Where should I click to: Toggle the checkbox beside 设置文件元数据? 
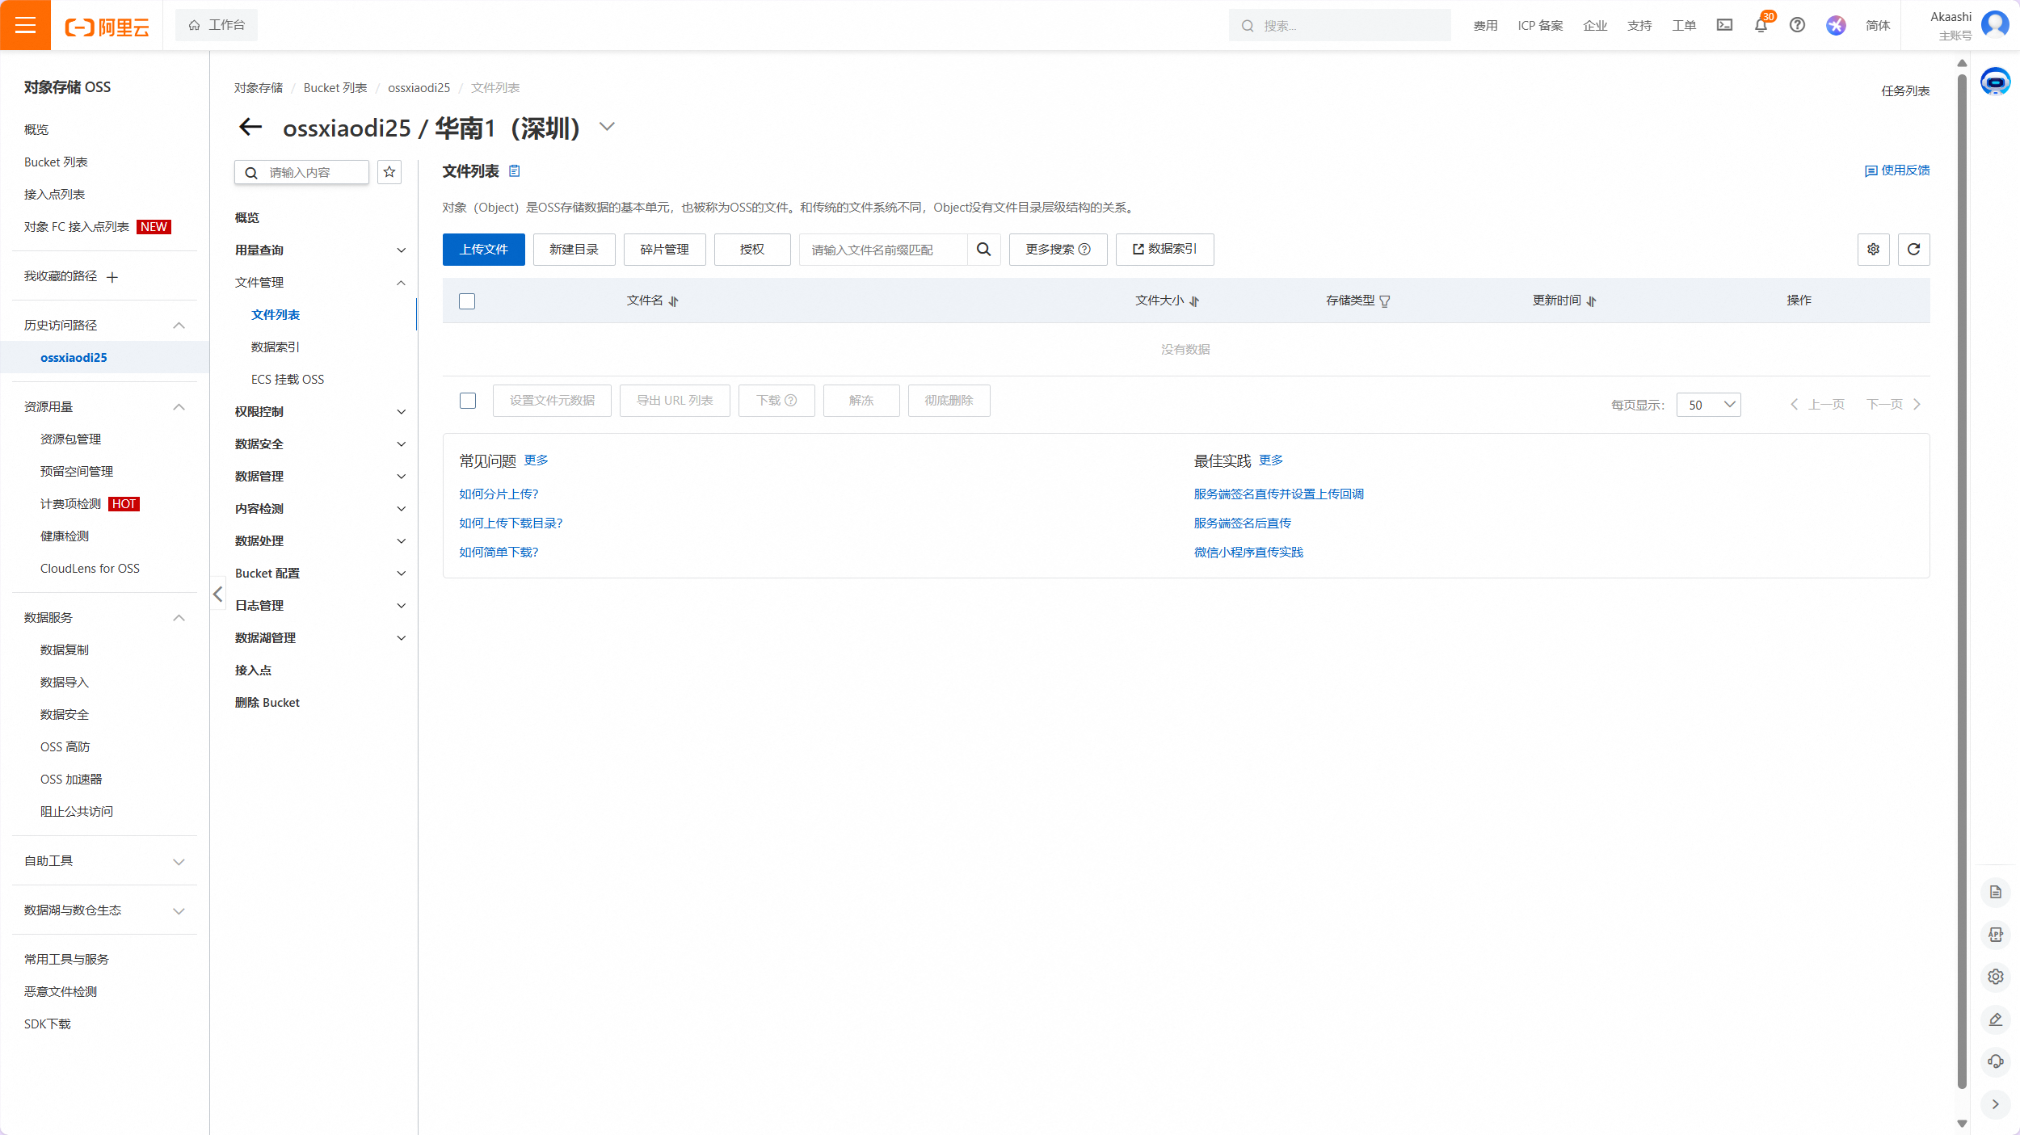click(x=468, y=401)
